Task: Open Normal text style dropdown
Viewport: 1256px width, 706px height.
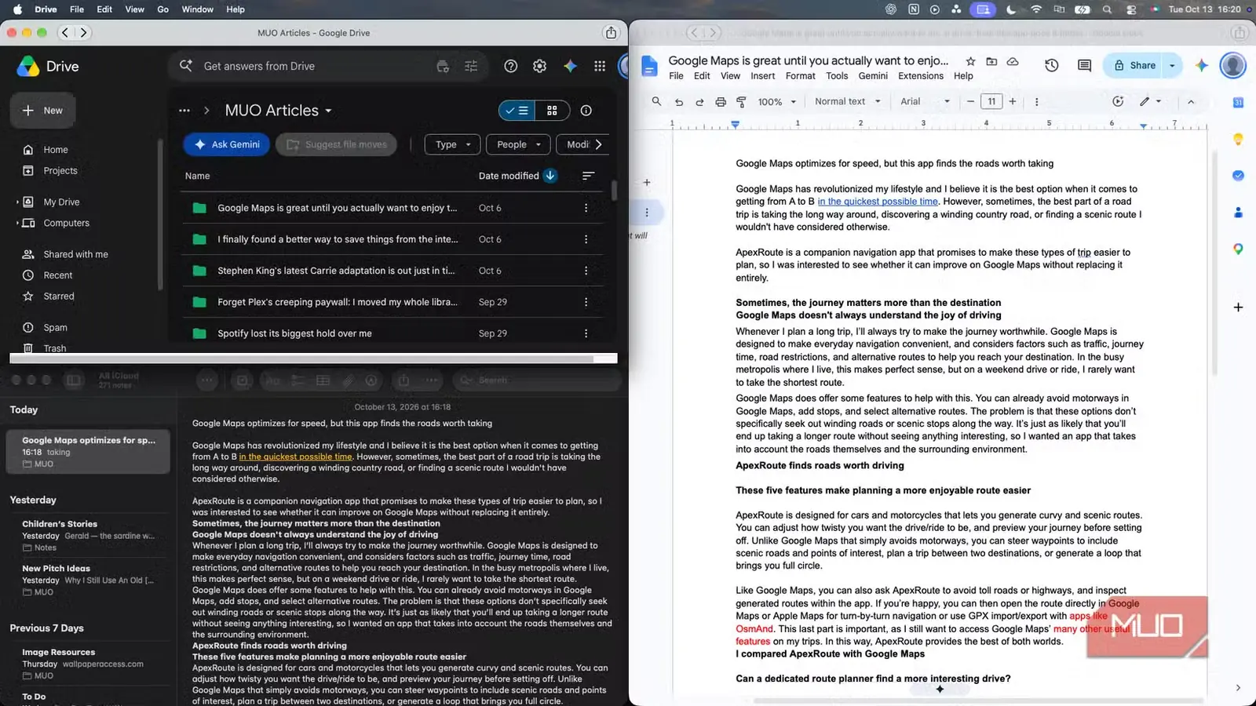Action: pyautogui.click(x=847, y=102)
